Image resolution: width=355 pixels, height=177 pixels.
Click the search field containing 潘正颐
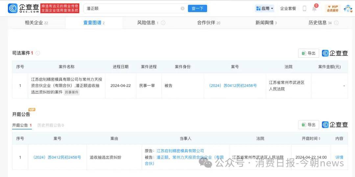pos(135,9)
